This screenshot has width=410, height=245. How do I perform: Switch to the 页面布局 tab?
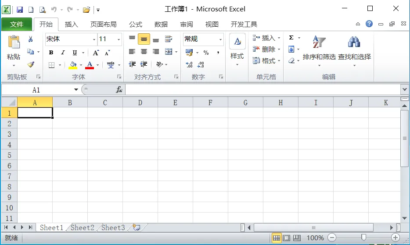tap(103, 24)
